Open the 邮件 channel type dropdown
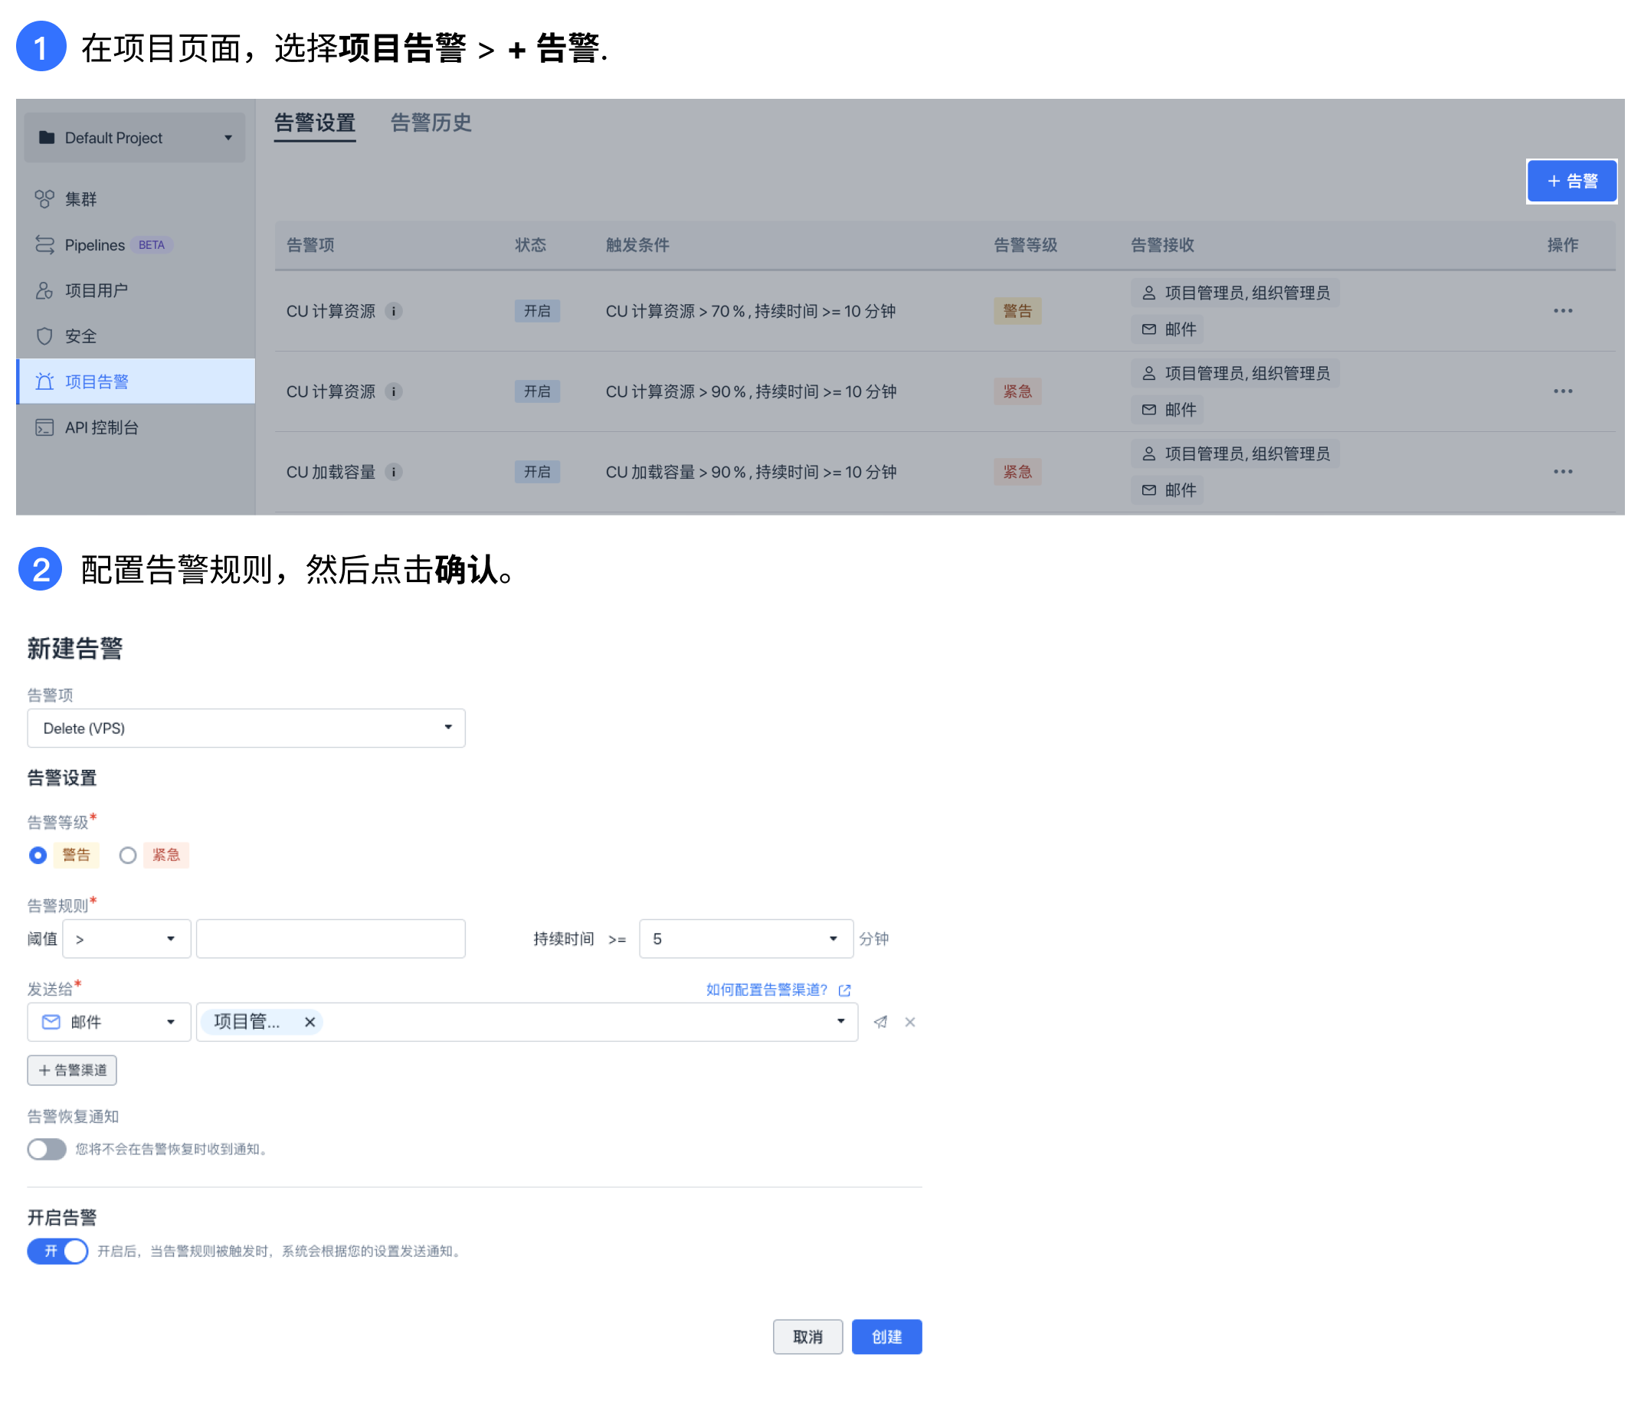 (109, 1023)
